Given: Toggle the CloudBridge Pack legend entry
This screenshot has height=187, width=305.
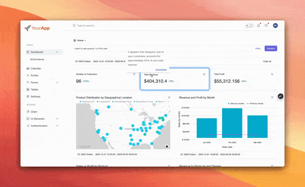Looking at the screenshot, I should coord(122,102).
